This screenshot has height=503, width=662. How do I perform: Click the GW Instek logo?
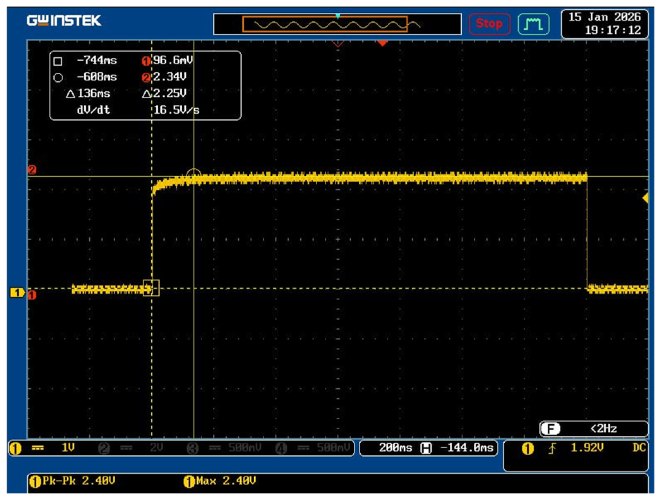pos(64,20)
